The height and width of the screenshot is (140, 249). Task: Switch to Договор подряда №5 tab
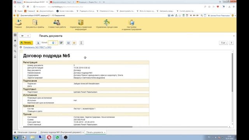click(x=61, y=132)
